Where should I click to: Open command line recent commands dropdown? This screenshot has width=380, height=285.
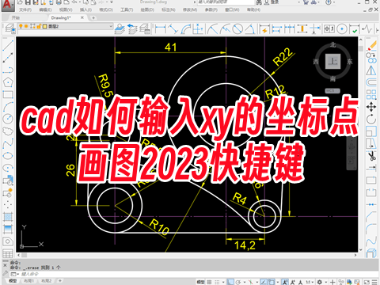(14, 274)
